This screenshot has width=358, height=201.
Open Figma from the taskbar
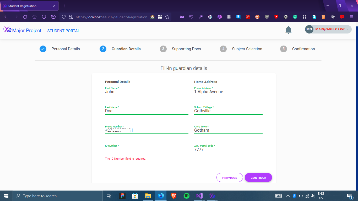click(x=122, y=196)
